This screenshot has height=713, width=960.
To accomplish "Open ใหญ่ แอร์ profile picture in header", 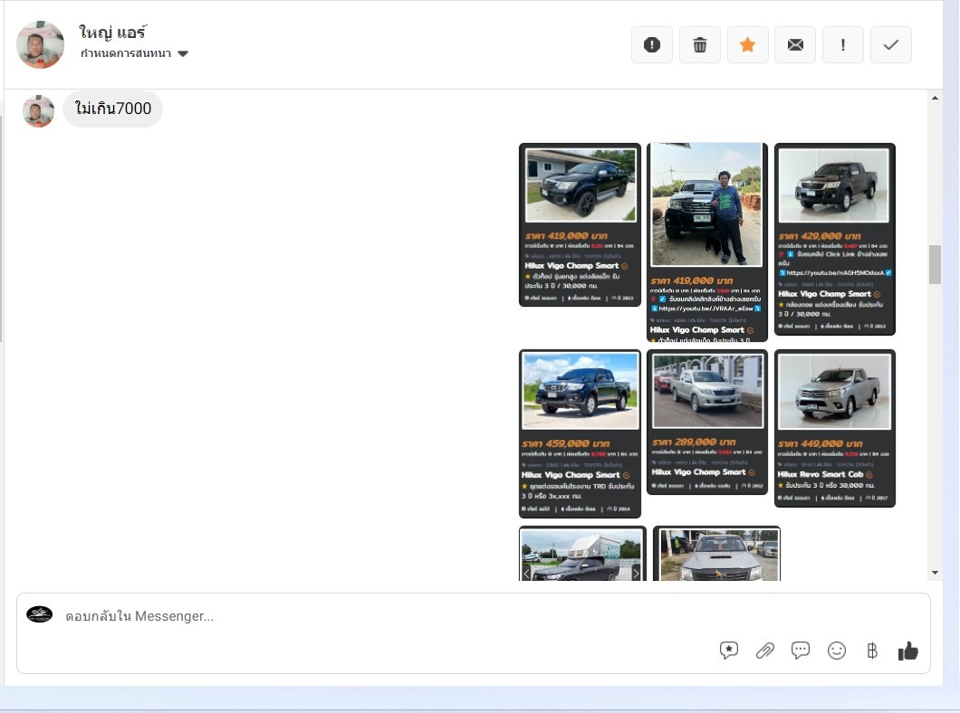I will (x=41, y=45).
